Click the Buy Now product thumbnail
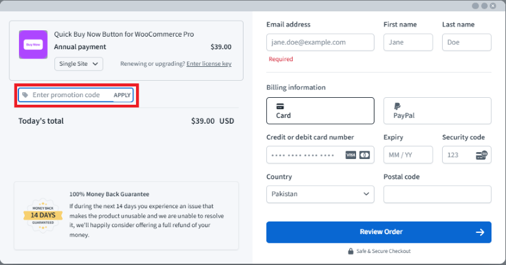 (32, 45)
